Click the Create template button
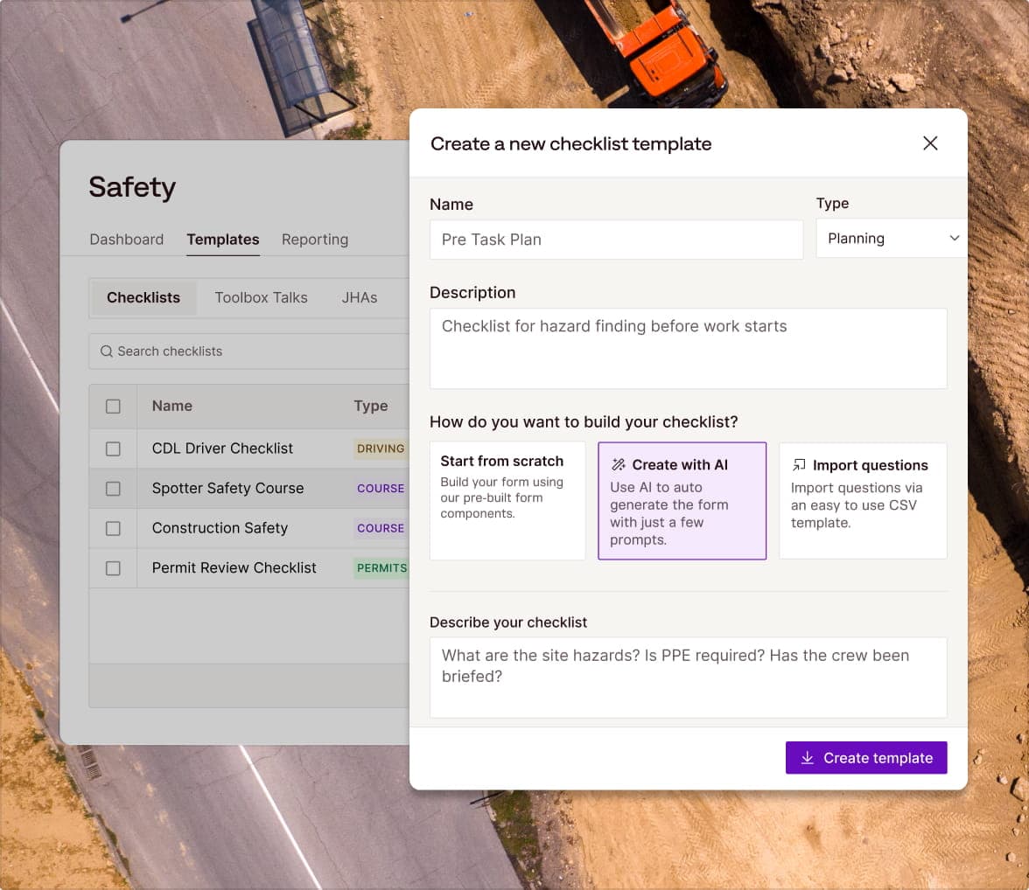This screenshot has height=890, width=1029. [866, 757]
